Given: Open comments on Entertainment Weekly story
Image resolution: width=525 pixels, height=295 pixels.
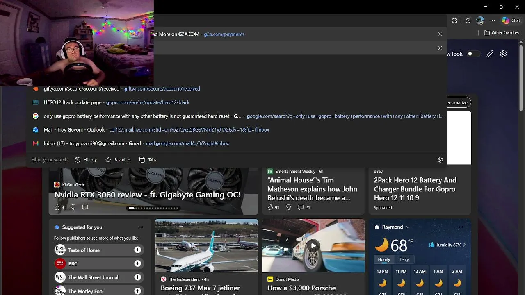Looking at the screenshot, I should [x=304, y=207].
